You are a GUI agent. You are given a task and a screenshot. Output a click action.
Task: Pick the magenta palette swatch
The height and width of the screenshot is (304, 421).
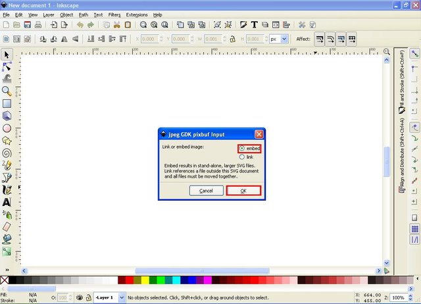point(208,280)
